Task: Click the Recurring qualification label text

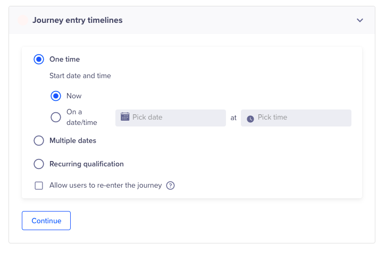Action: click(87, 164)
